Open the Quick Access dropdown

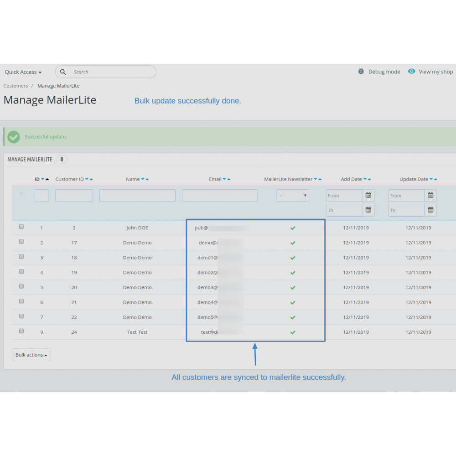(23, 72)
